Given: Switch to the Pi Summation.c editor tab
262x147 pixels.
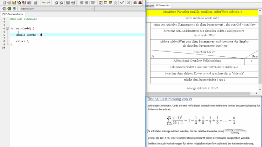Looking at the screenshot, I should pyautogui.click(x=13, y=14).
